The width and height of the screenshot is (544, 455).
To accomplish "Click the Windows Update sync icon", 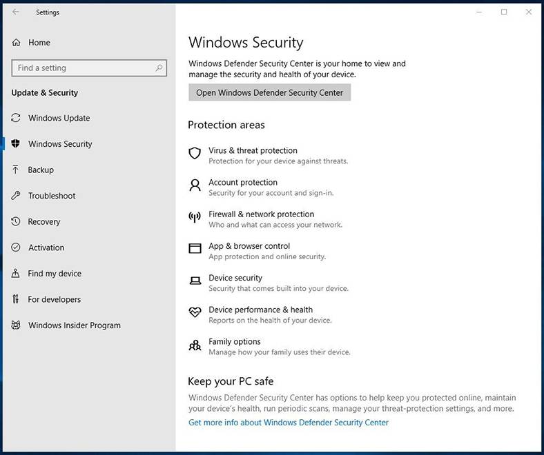I will [x=16, y=118].
